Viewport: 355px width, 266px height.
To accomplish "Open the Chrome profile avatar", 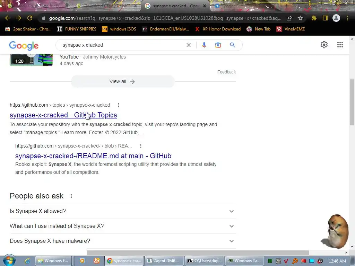I will 336,18.
